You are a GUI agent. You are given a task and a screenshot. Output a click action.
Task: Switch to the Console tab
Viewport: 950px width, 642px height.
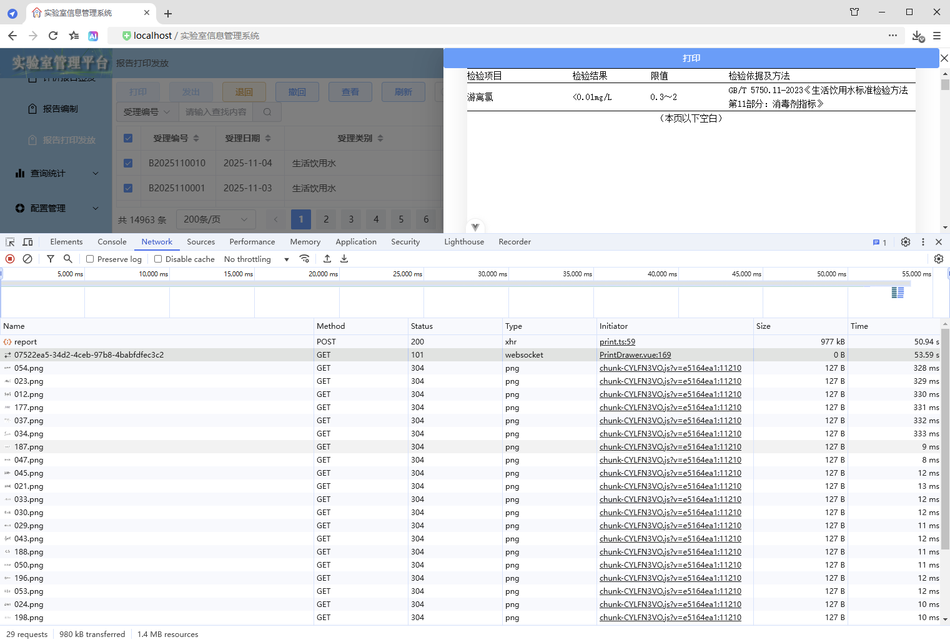pyautogui.click(x=112, y=242)
